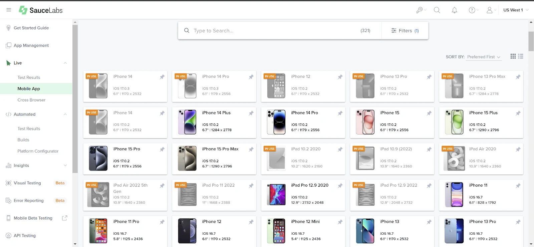The width and height of the screenshot is (534, 247).
Task: Open external link beside Mobile Beta Testing
Action: (x=65, y=218)
